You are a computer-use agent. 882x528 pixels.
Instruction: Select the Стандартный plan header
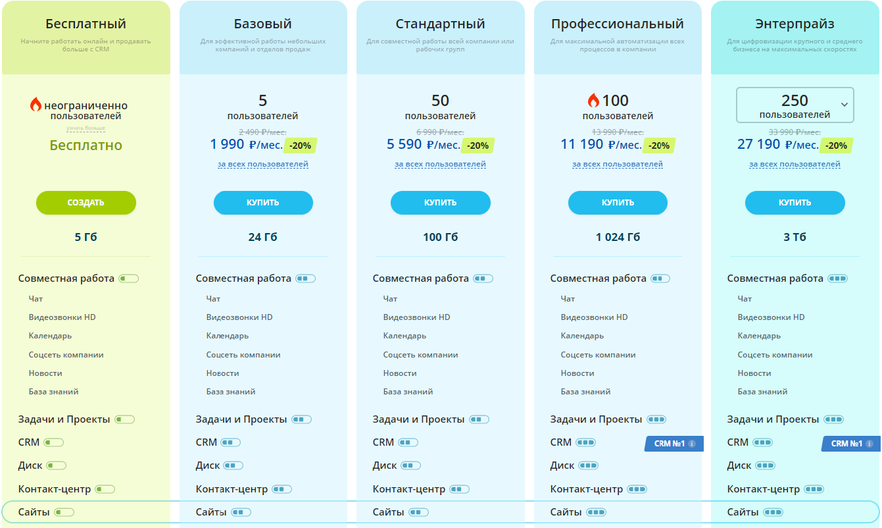(x=440, y=24)
